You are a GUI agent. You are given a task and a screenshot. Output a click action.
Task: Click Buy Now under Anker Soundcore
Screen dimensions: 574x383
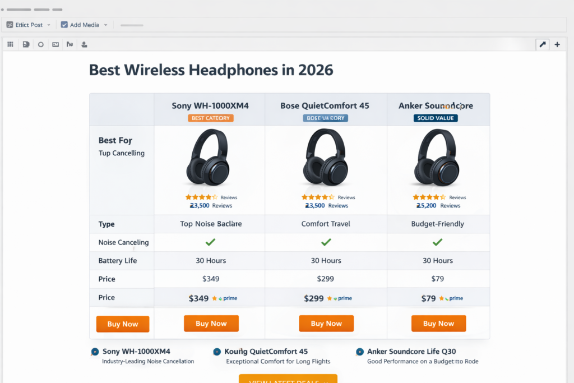[x=438, y=323]
